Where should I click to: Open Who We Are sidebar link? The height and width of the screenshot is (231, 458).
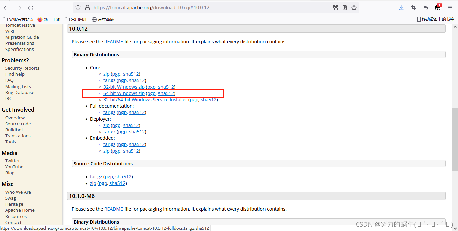tap(18, 192)
